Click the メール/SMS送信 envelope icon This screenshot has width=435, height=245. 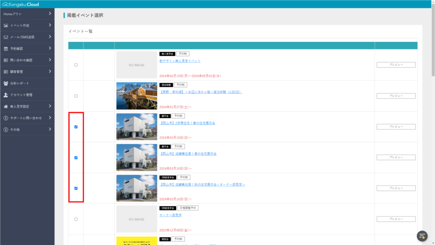coord(6,37)
